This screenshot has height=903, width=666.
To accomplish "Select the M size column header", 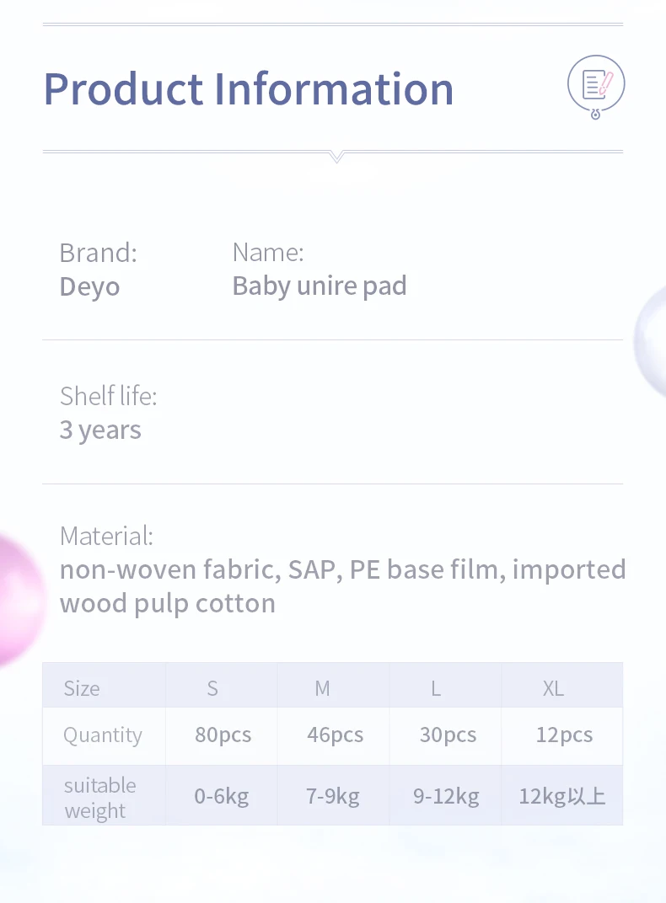I will [322, 688].
